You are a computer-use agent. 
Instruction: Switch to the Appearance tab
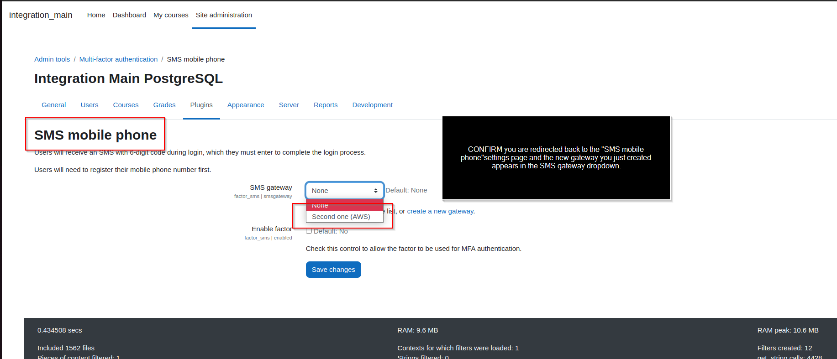246,105
